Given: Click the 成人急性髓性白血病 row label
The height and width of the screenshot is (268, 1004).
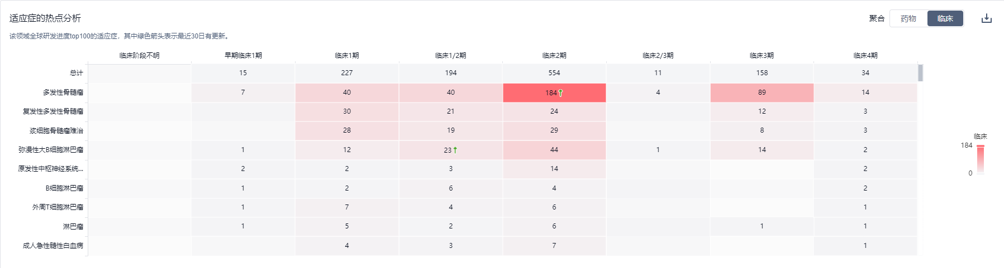Looking at the screenshot, I should (x=53, y=246).
